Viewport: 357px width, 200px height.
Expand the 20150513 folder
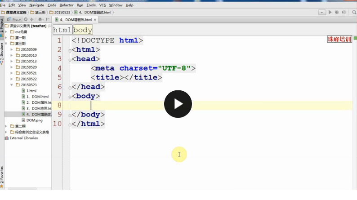click(12, 61)
